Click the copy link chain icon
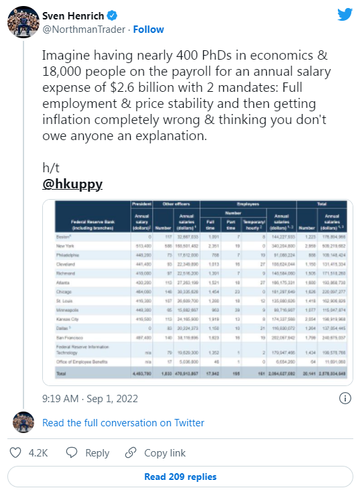 [x=131, y=452]
